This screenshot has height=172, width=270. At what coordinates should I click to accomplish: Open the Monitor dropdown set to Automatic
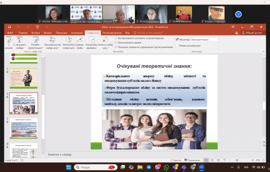(204, 40)
